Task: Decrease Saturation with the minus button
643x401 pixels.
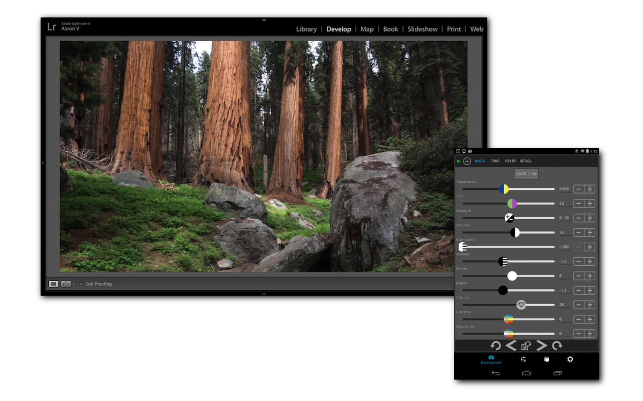Action: 579,333
